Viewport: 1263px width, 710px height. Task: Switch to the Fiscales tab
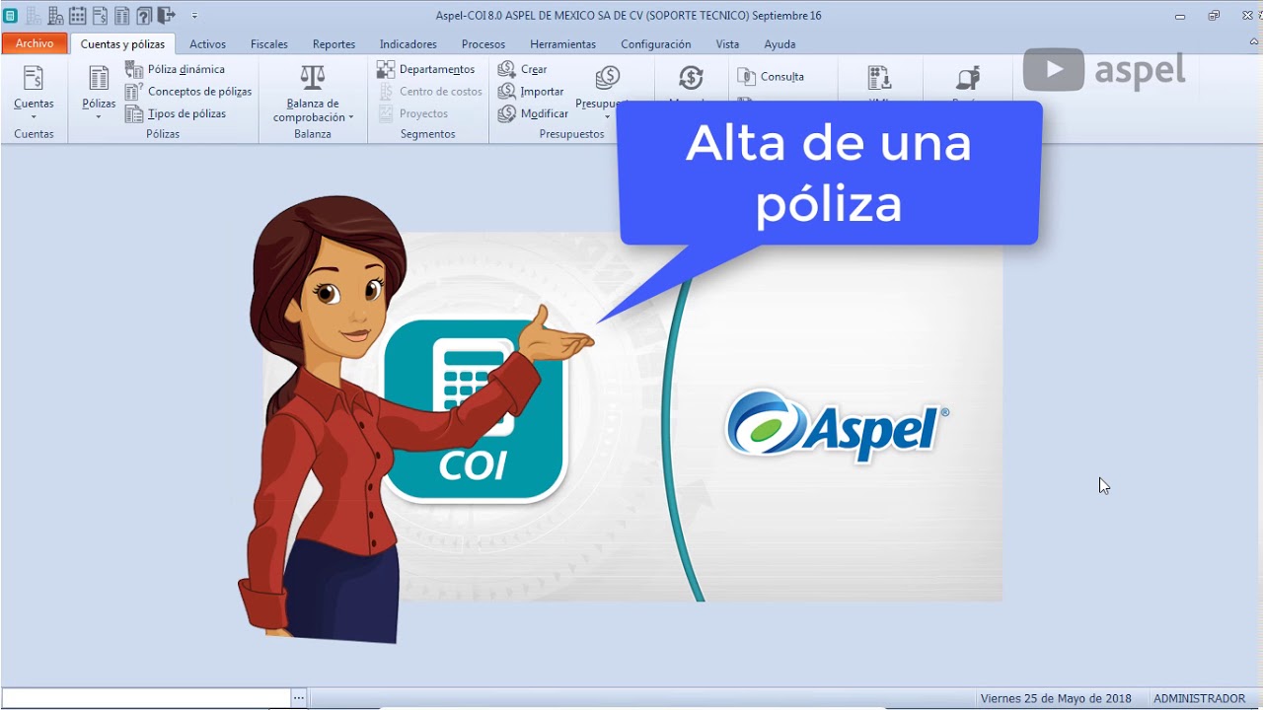[269, 44]
